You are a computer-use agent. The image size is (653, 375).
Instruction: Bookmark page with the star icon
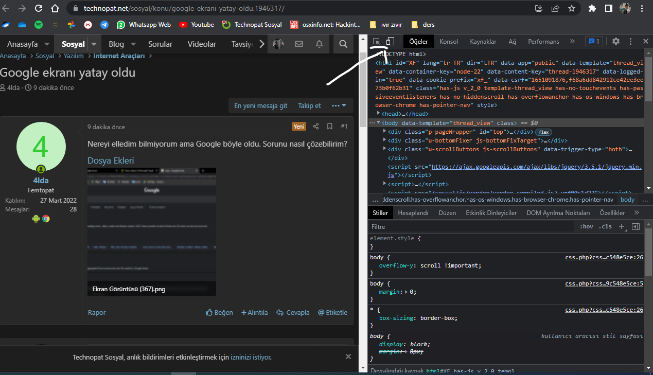(572, 8)
